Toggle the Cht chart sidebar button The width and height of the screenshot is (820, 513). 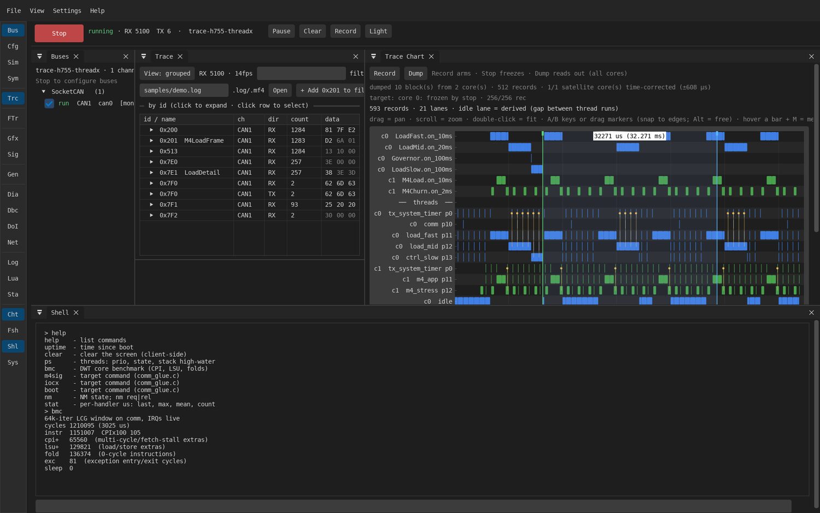13,314
